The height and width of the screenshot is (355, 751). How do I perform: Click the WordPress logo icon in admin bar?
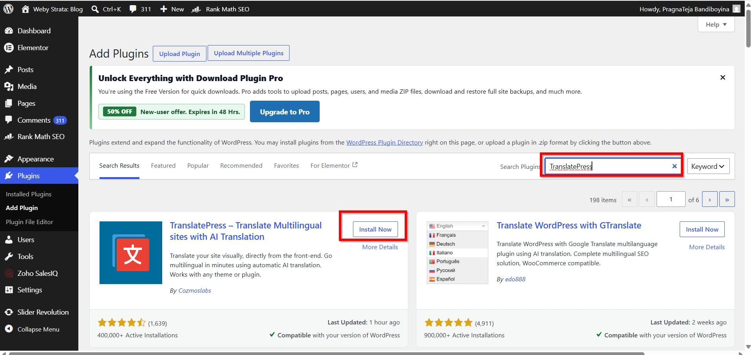[x=9, y=9]
